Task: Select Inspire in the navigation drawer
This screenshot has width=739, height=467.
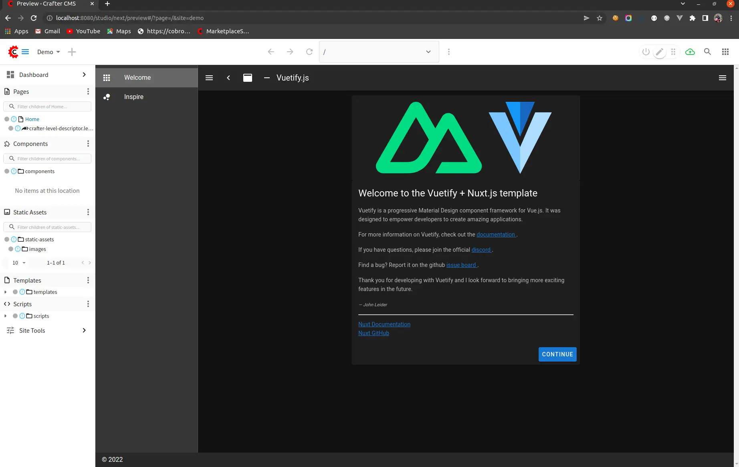Action: coord(133,97)
